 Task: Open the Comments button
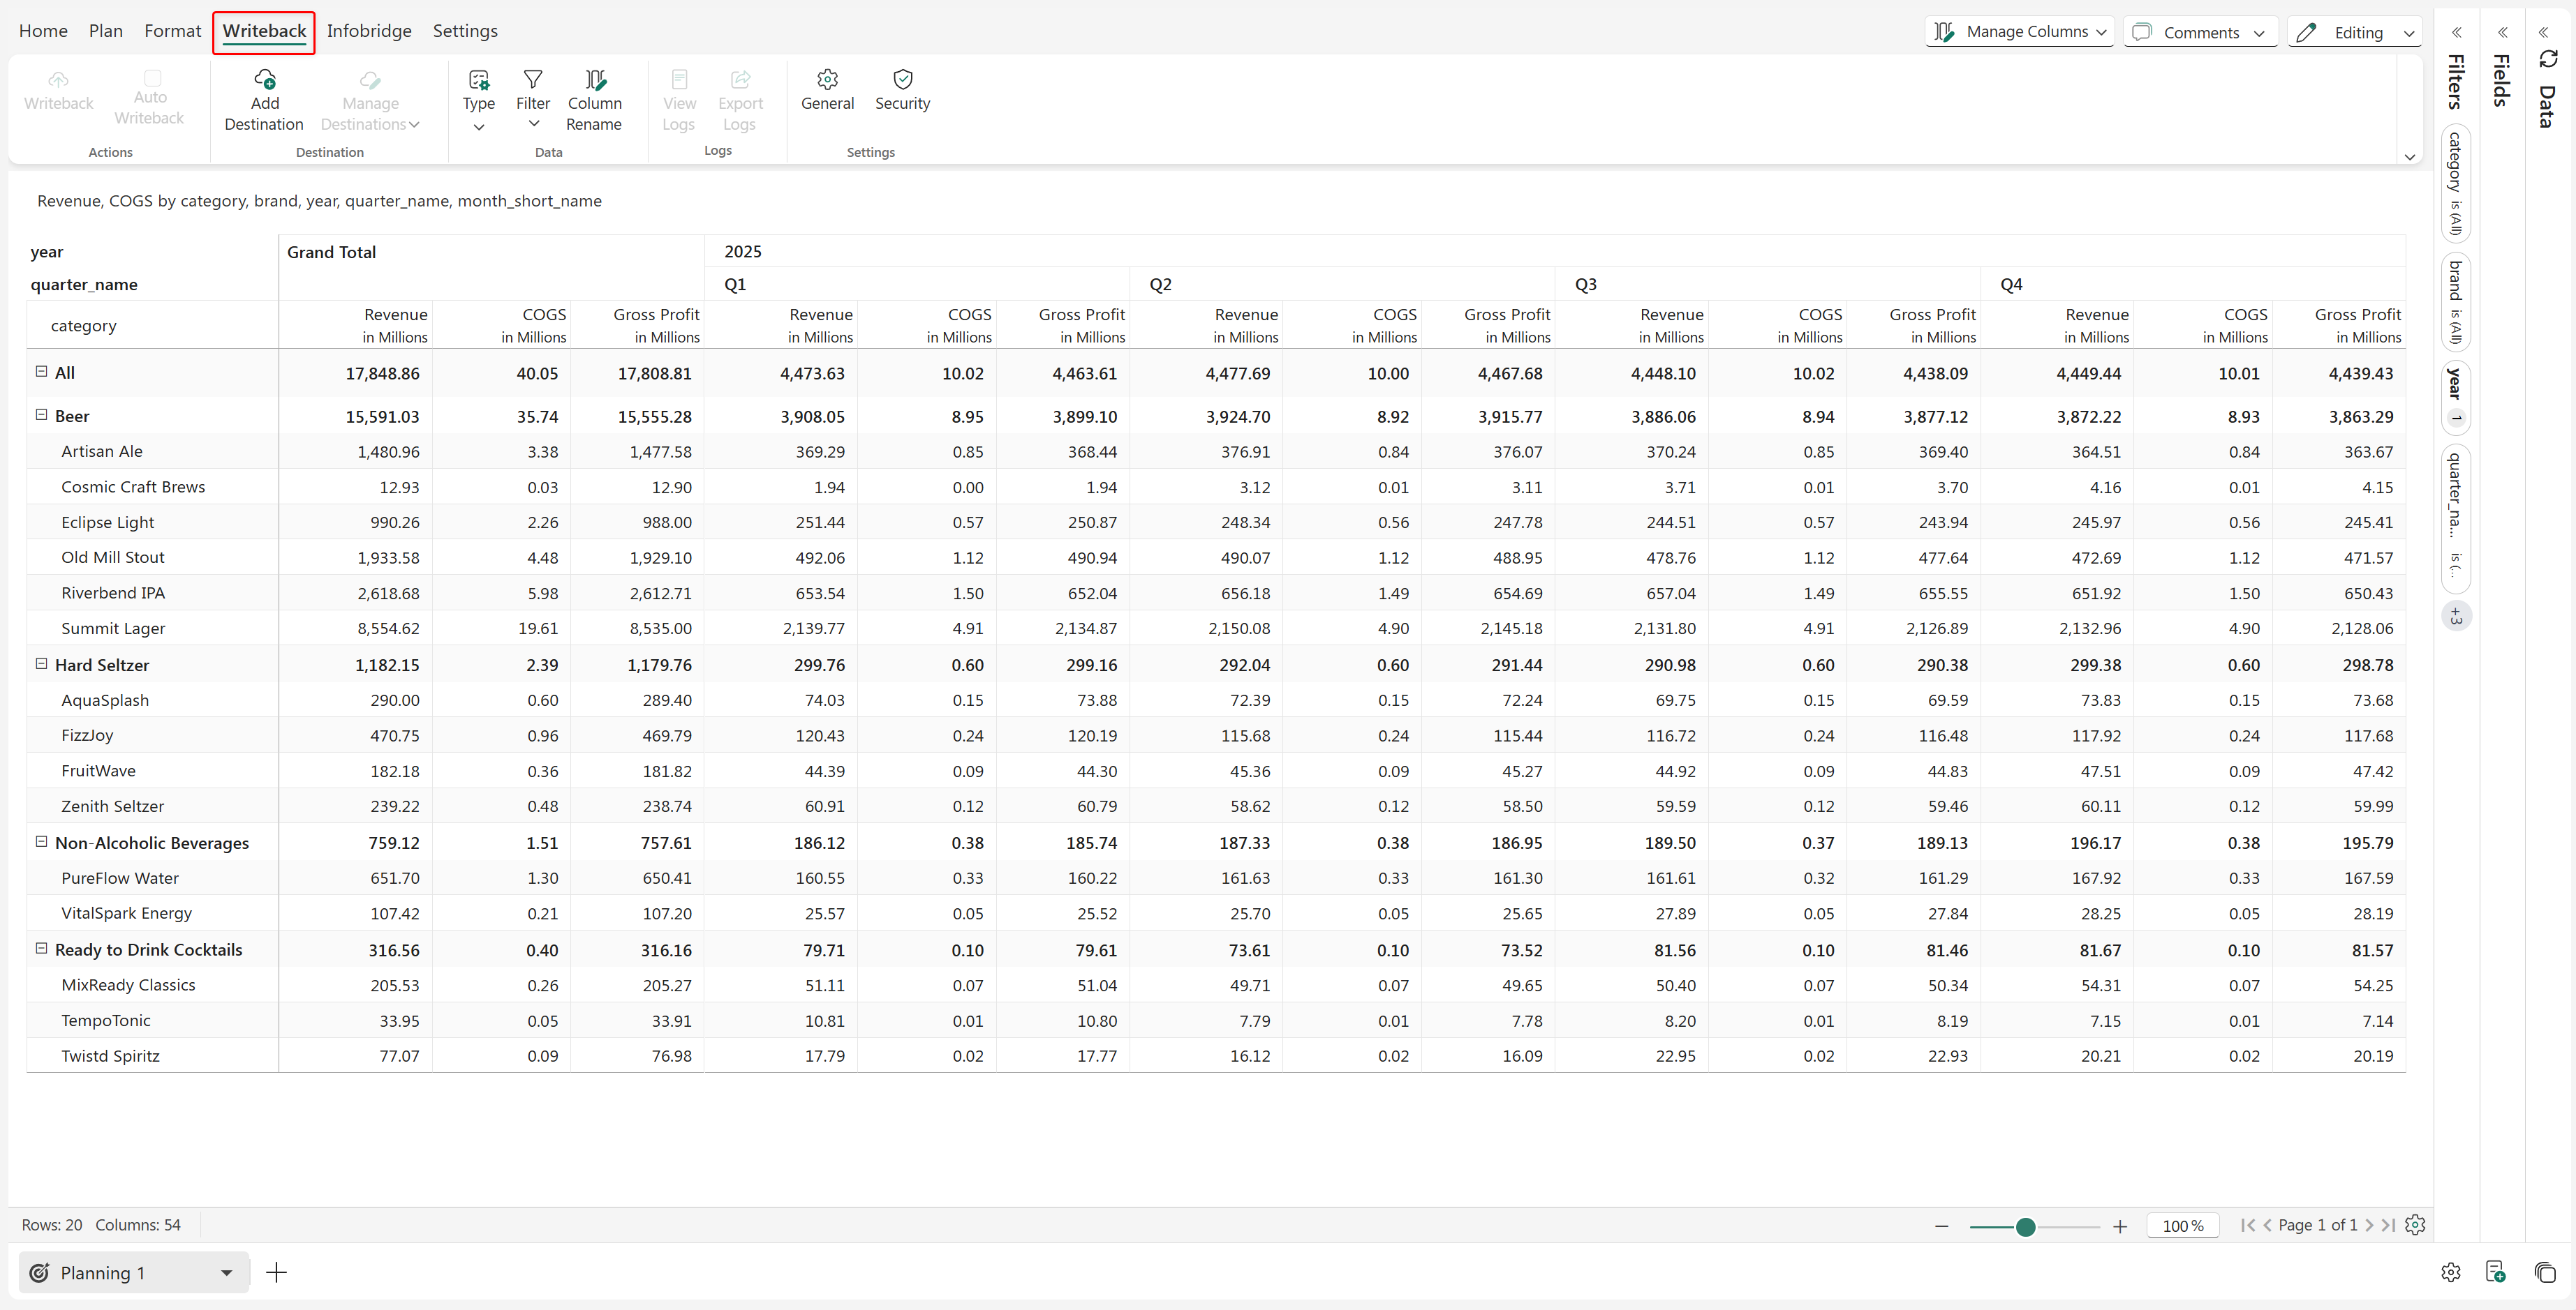click(x=2200, y=32)
